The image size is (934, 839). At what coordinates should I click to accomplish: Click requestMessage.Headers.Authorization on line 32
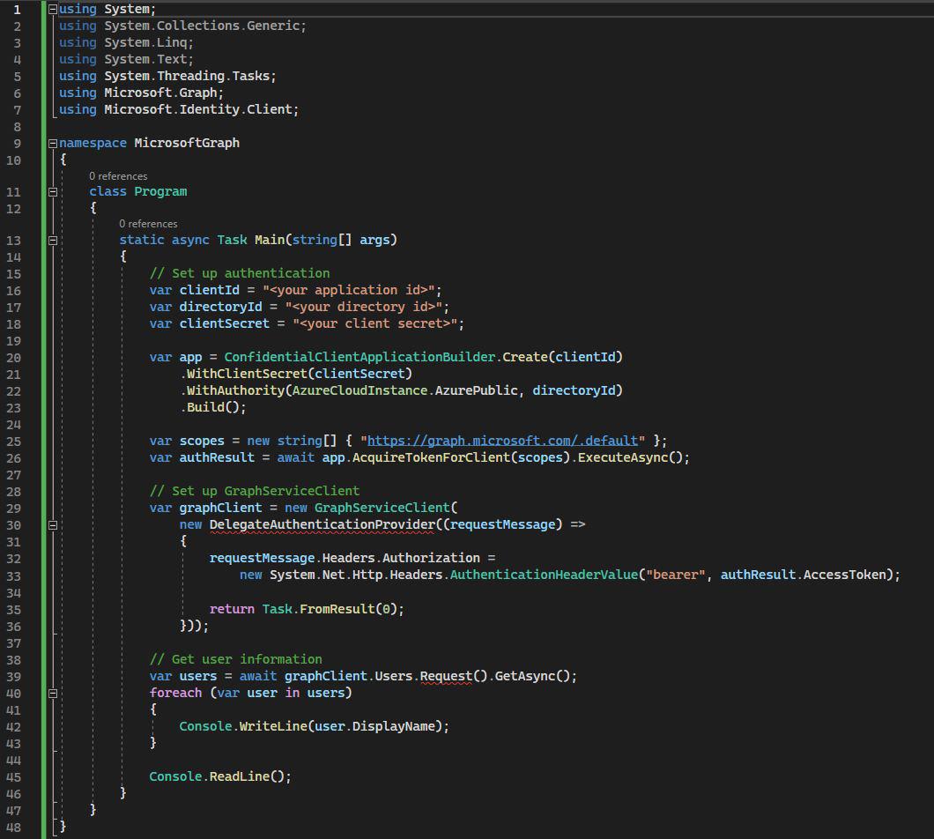point(345,558)
